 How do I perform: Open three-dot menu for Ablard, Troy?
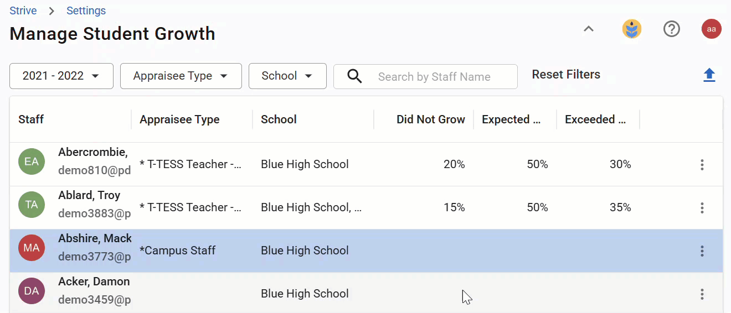coord(702,207)
